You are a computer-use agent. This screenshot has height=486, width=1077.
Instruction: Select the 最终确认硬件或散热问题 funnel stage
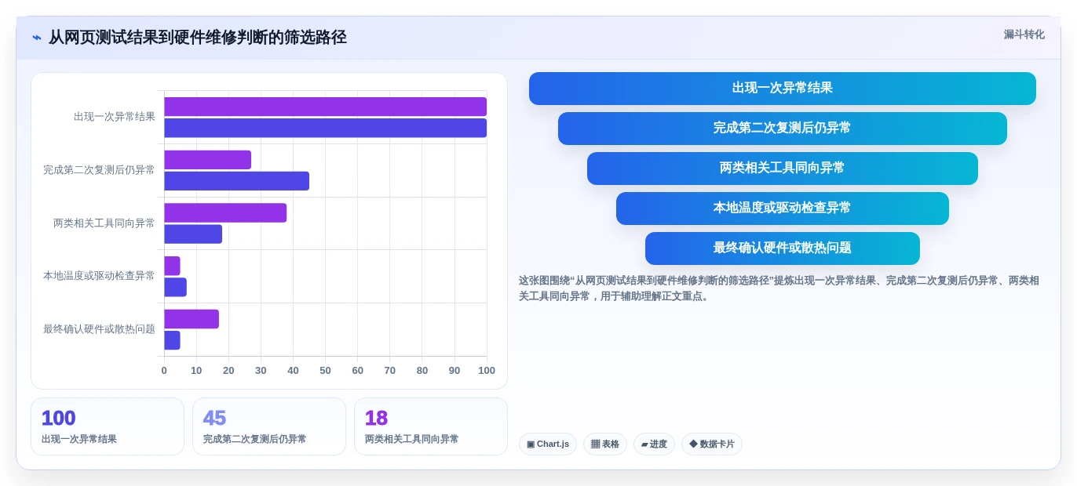coord(782,248)
